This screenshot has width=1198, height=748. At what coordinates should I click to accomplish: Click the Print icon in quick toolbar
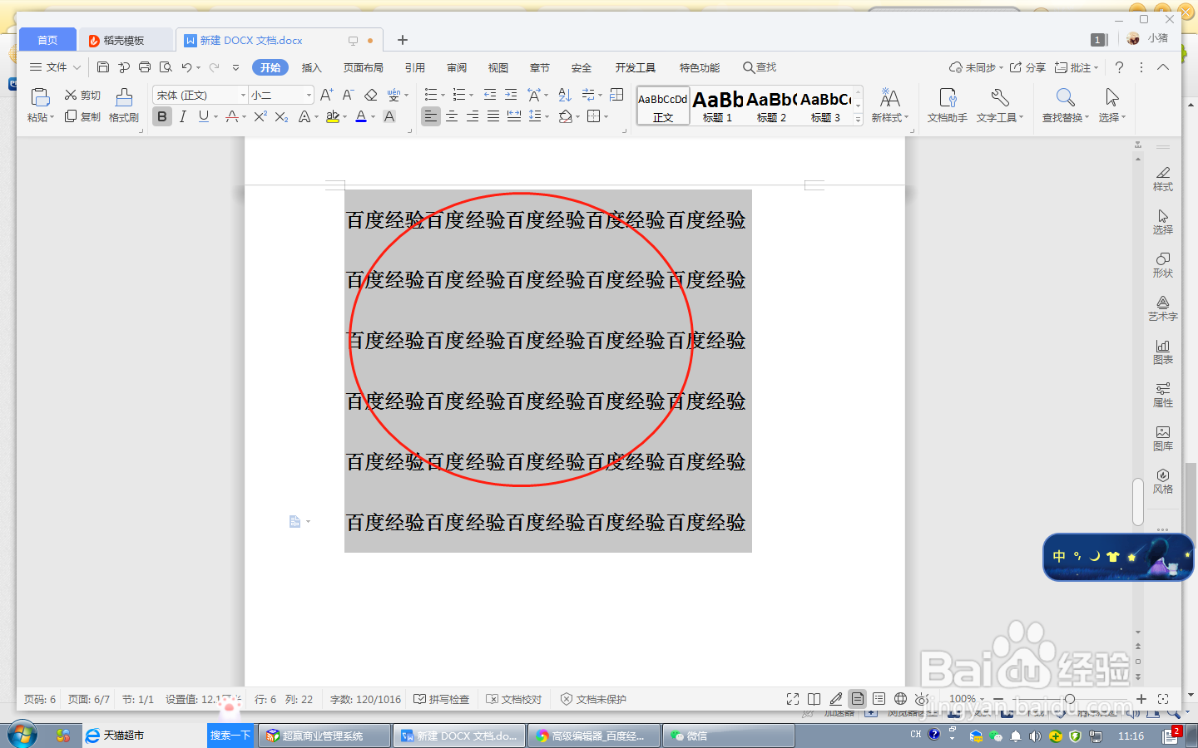point(145,67)
